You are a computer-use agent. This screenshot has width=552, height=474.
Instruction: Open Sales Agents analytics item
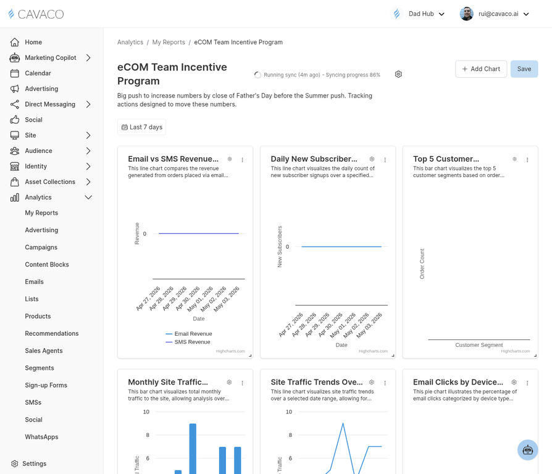click(x=44, y=351)
